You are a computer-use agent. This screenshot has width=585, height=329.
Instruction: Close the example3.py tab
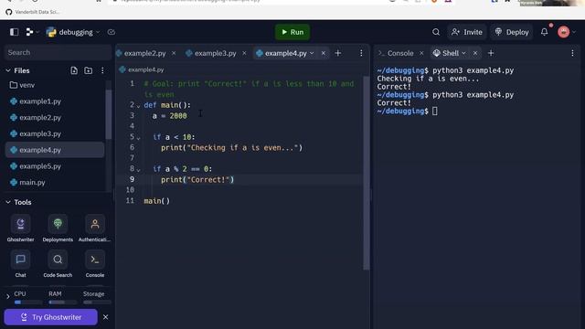click(244, 53)
